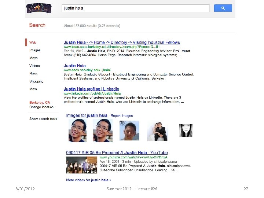Image resolution: width=264 pixels, height=198 pixels.
Task: Switch to Maps results
Action: pyautogui.click(x=33, y=58)
